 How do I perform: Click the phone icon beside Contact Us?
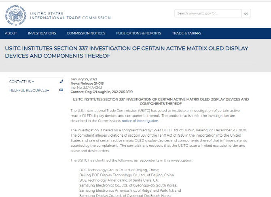pyautogui.click(x=61, y=81)
